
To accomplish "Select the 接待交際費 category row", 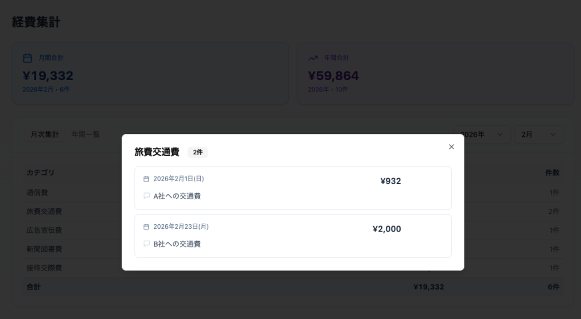I will 44,268.
